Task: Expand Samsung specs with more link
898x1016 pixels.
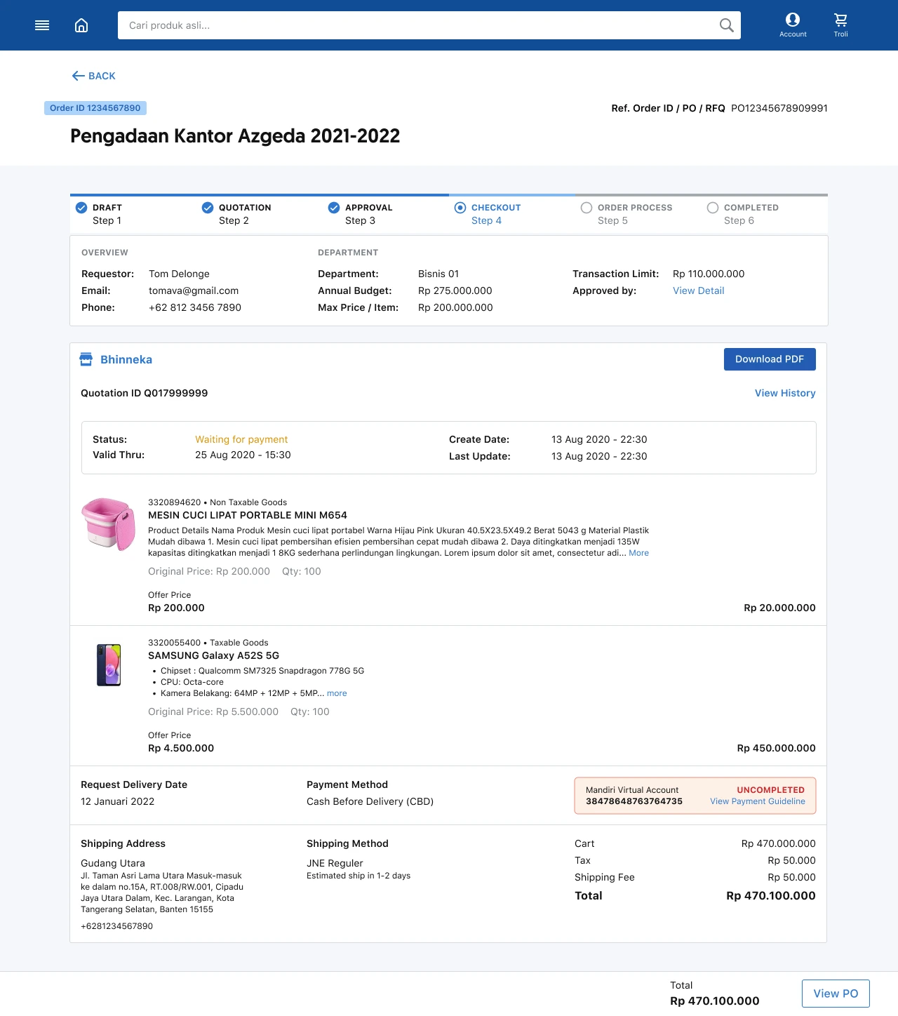Action: (337, 693)
